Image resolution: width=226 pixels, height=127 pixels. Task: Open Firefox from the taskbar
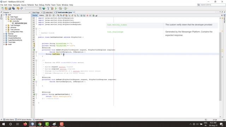pos(25,124)
